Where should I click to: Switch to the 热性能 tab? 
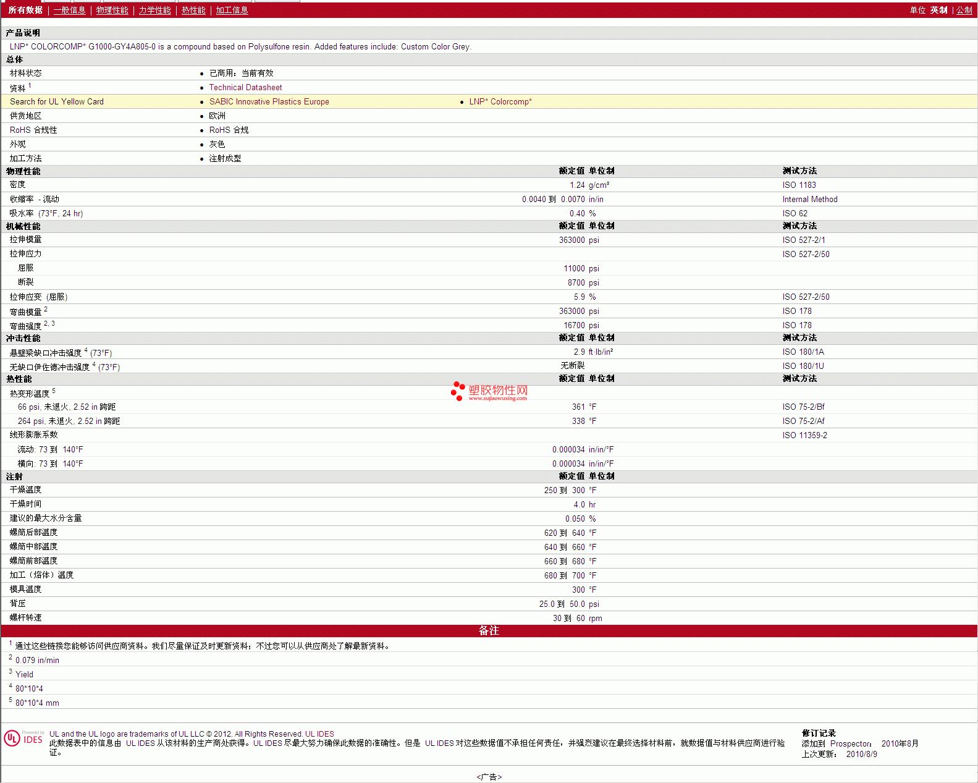(193, 10)
